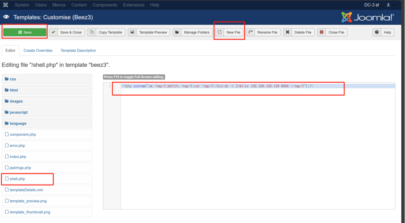Click the X icon of Delete File
Viewport: 405px width, 223px height.
coord(288,32)
